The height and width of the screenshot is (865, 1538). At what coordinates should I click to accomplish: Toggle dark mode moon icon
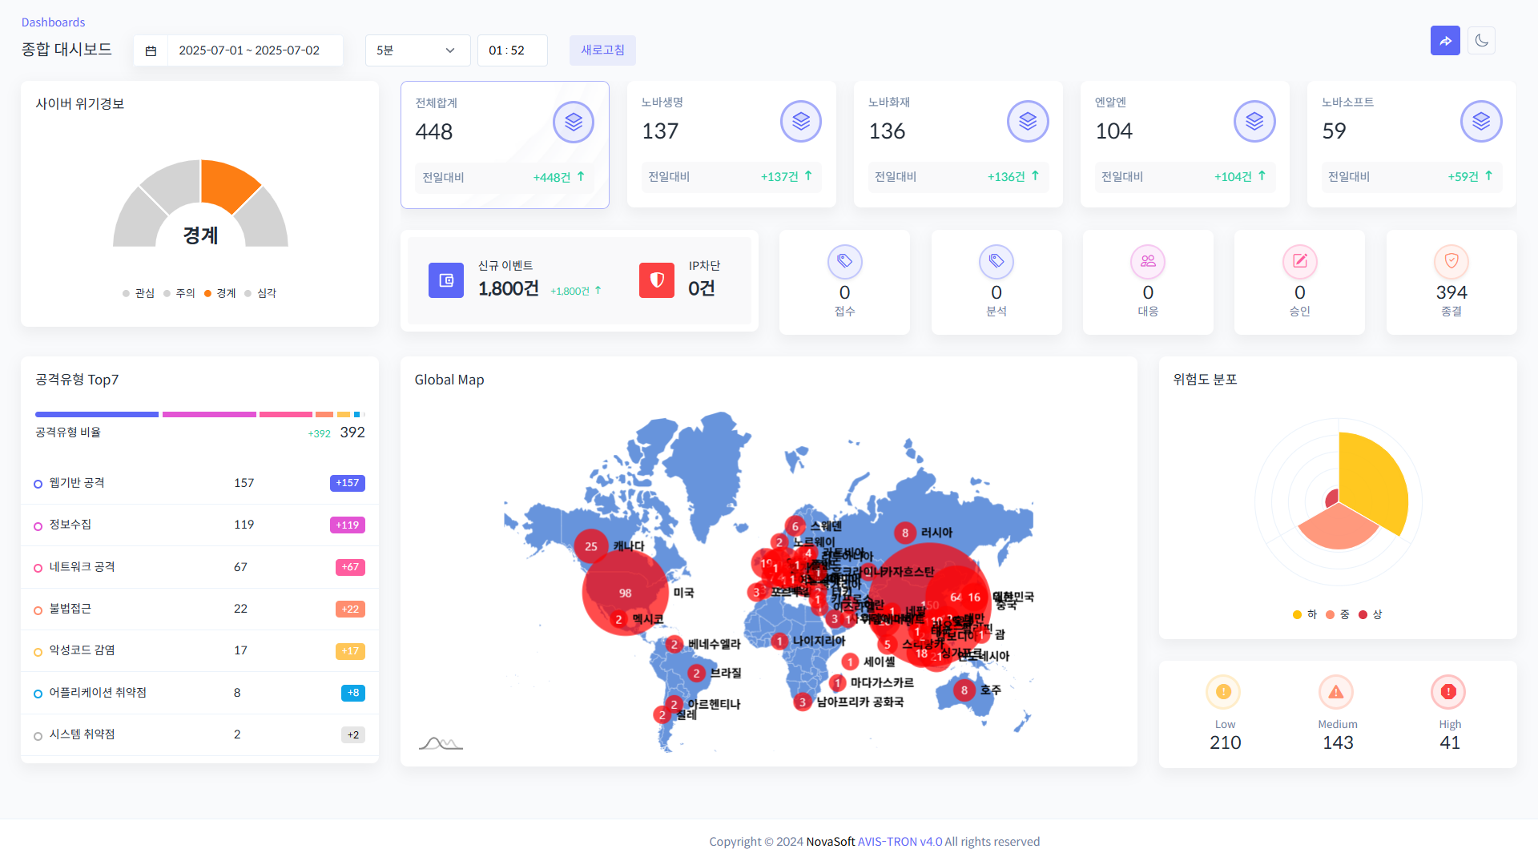[x=1481, y=41]
